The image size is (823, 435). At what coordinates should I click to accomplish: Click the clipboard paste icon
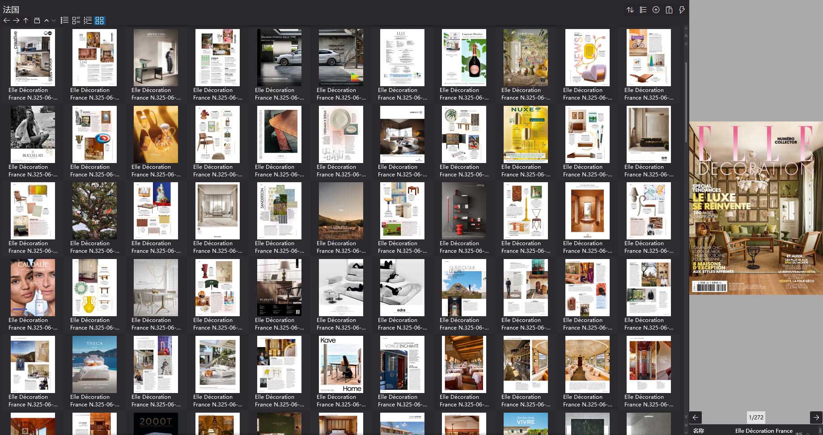point(669,10)
